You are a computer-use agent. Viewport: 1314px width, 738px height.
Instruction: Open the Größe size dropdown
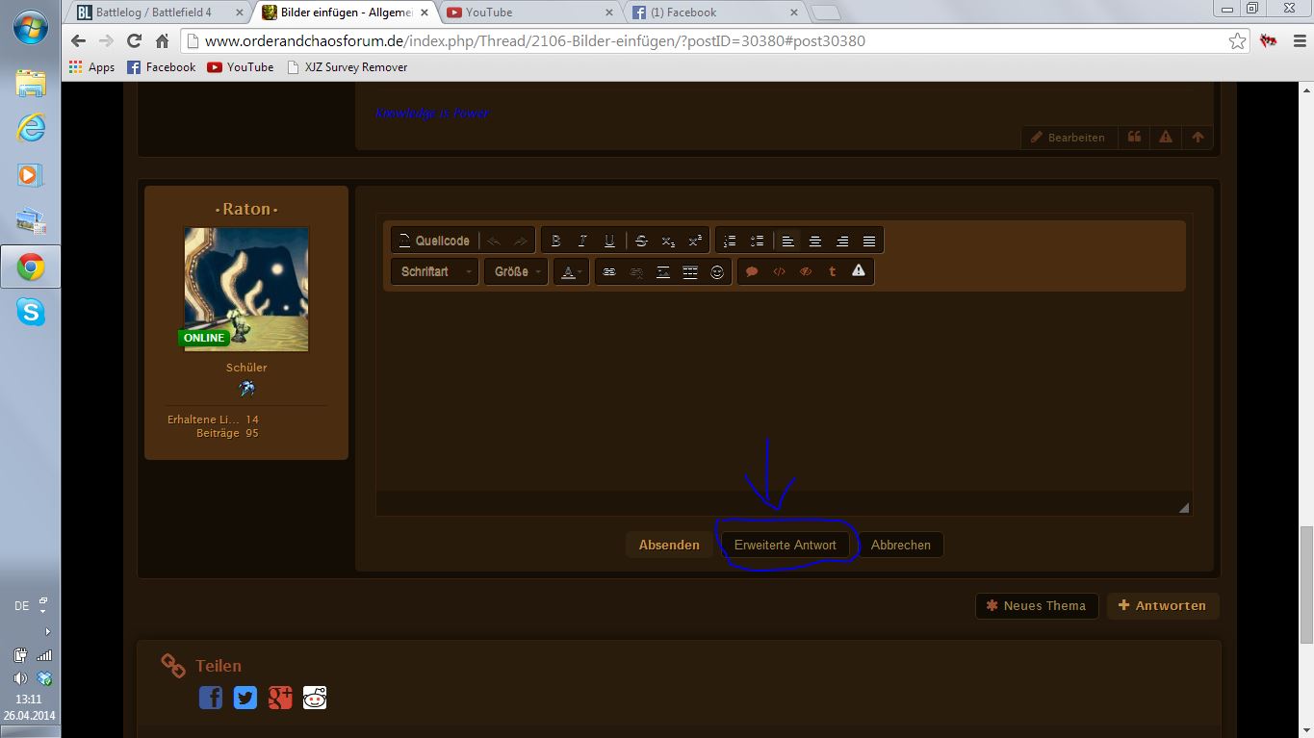516,272
